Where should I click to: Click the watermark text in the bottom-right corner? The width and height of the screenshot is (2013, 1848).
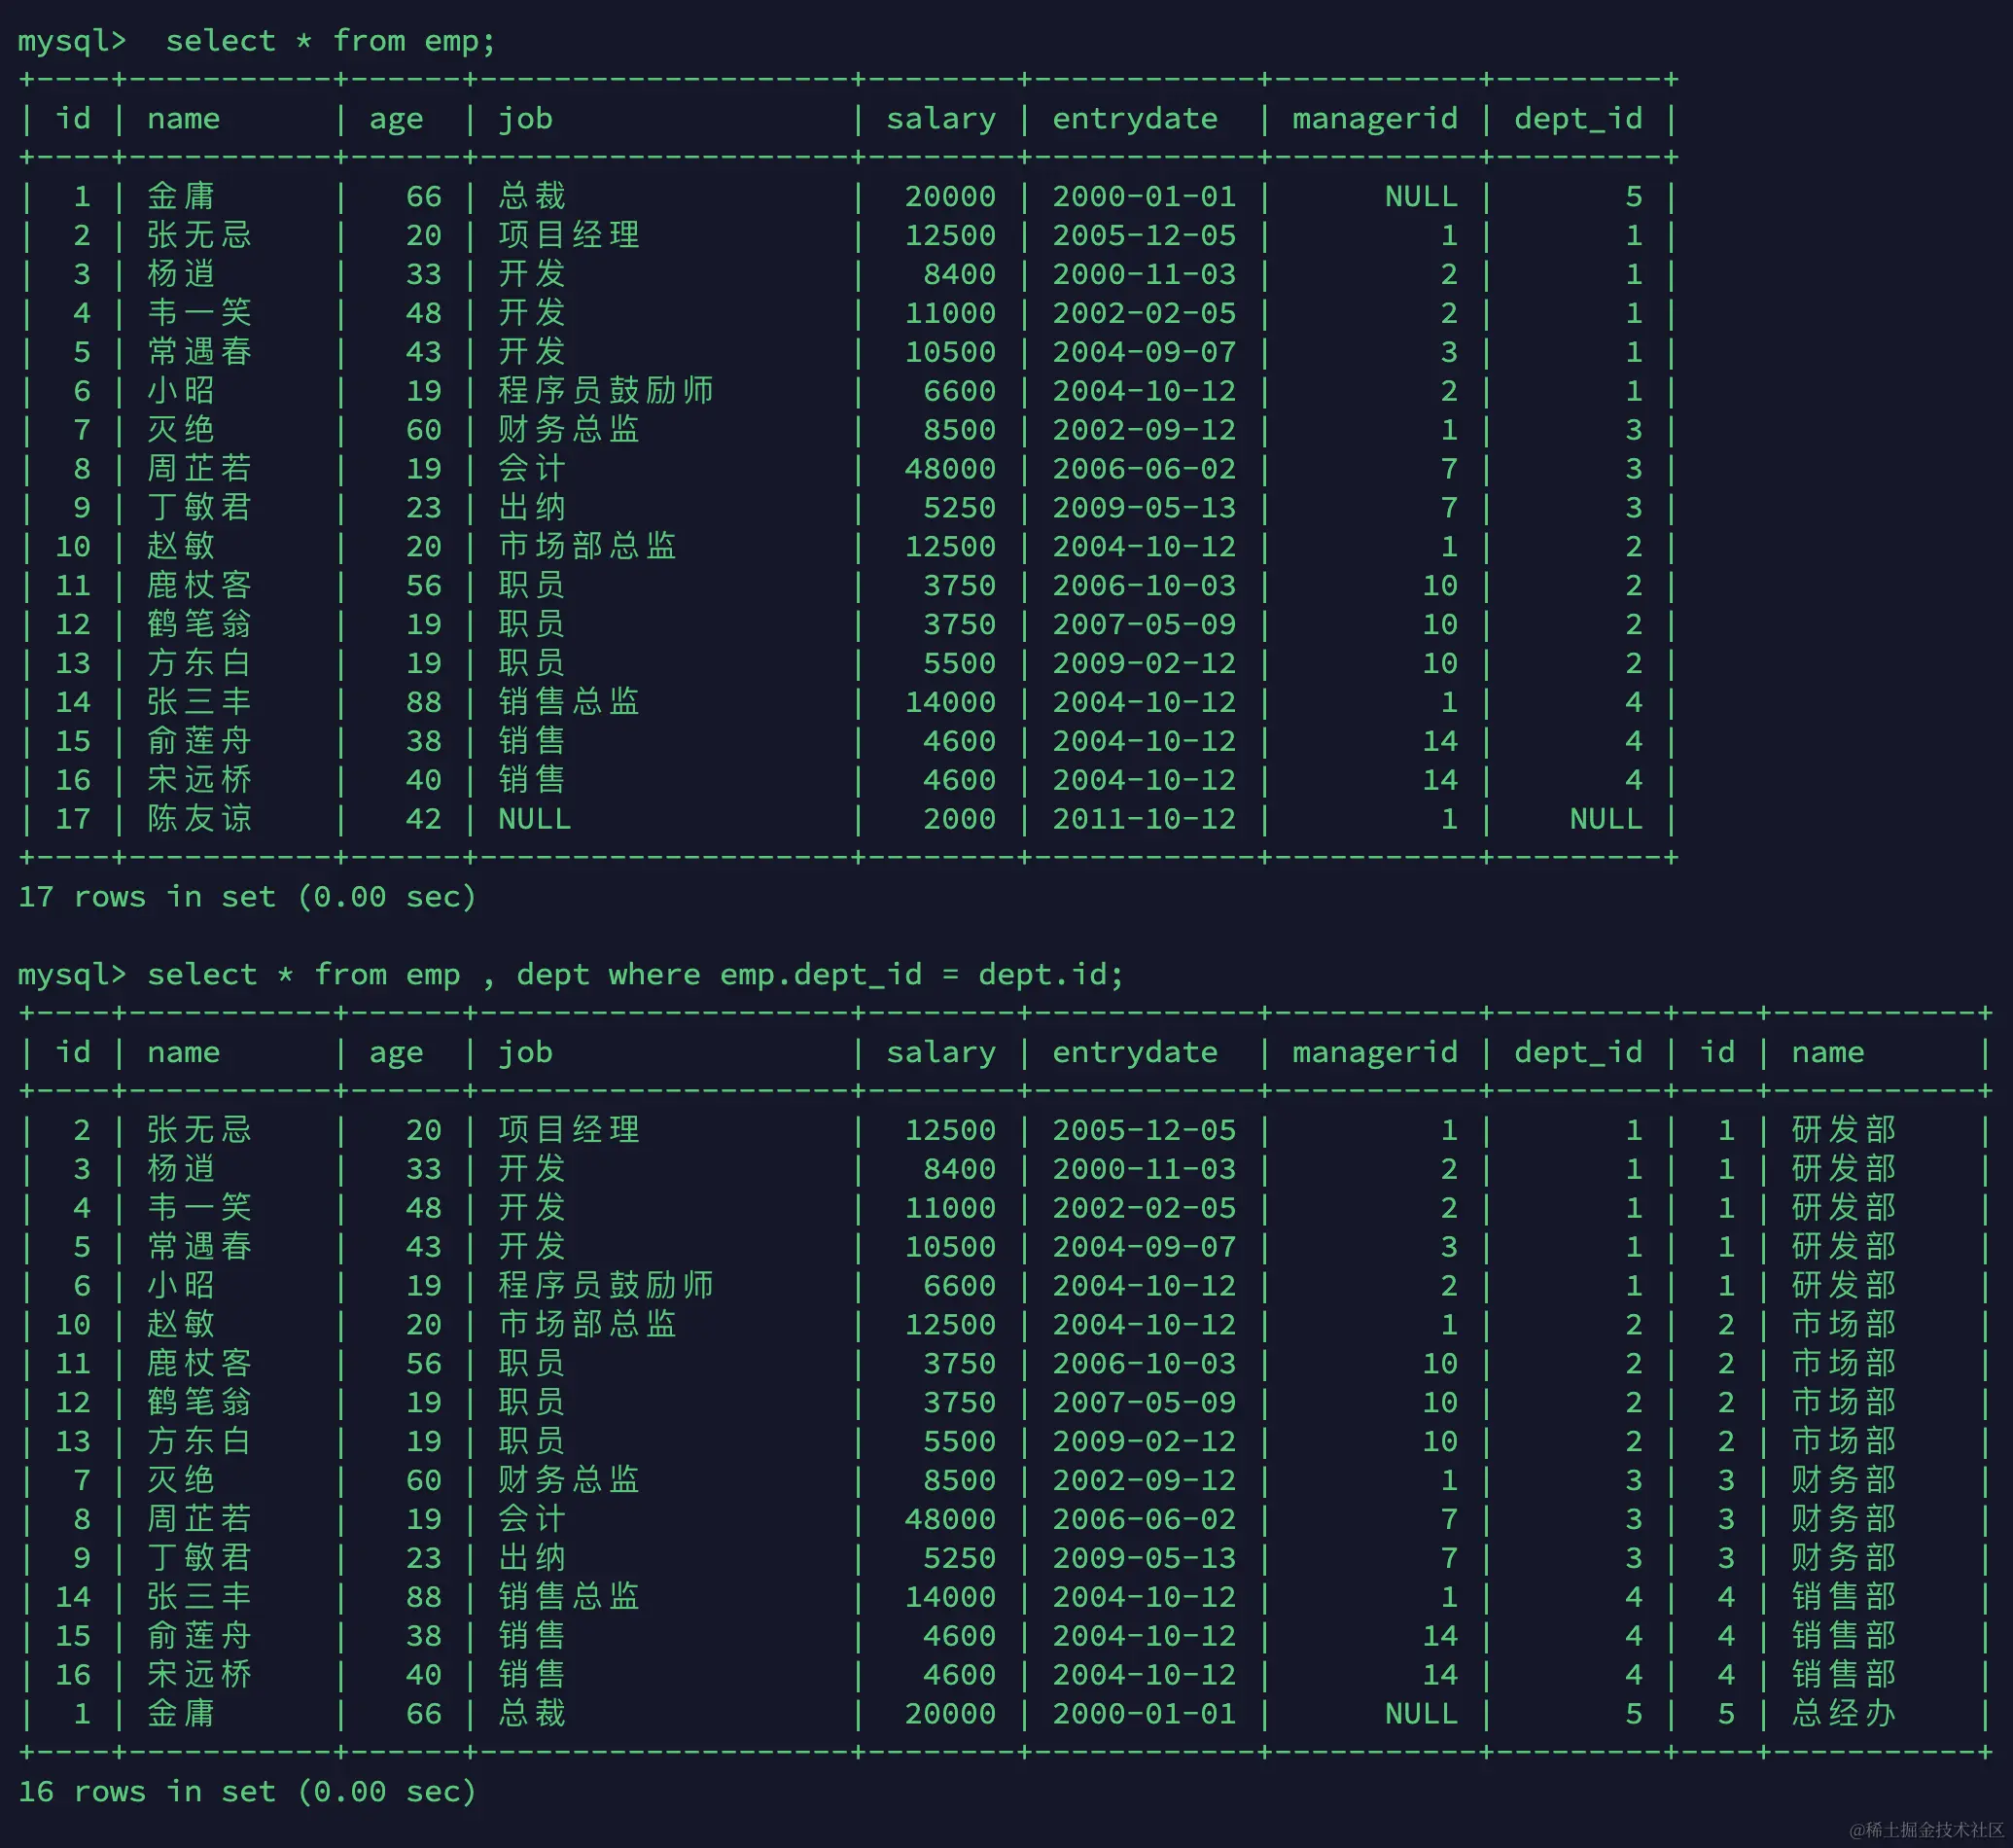(x=1926, y=1829)
